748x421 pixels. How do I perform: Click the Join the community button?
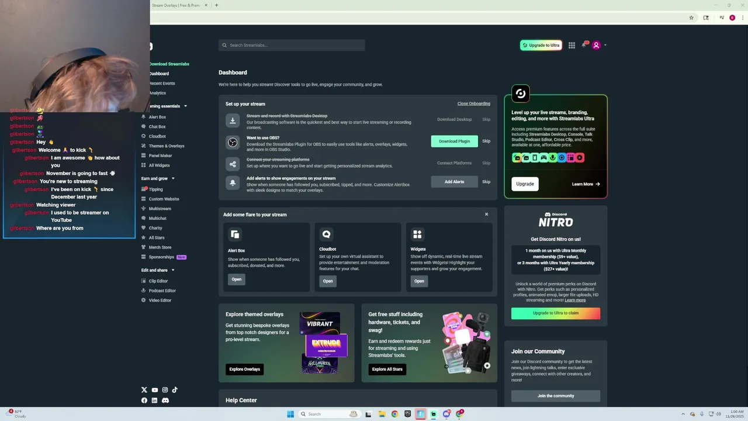pos(556,396)
